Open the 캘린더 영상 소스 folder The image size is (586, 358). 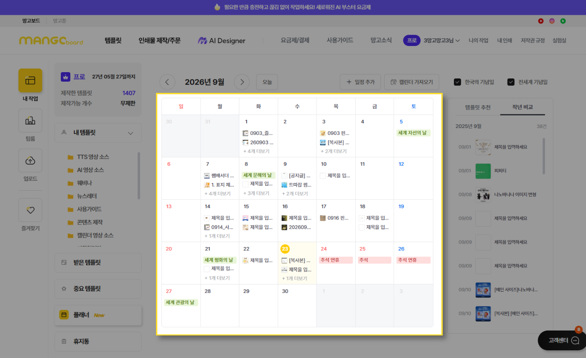pyautogui.click(x=90, y=235)
